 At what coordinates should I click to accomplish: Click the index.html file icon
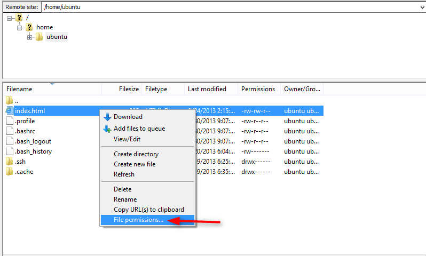coord(10,111)
